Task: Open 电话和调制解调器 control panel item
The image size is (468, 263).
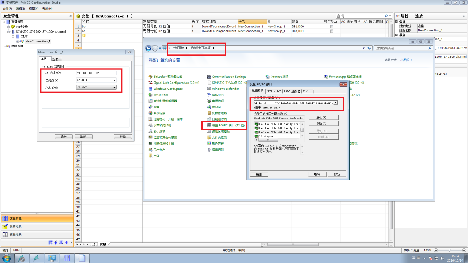Action: 163,101
